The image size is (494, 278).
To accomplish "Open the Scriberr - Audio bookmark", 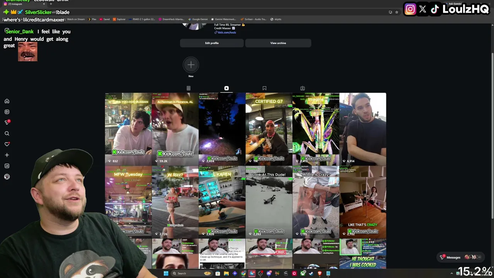I will click(253, 19).
